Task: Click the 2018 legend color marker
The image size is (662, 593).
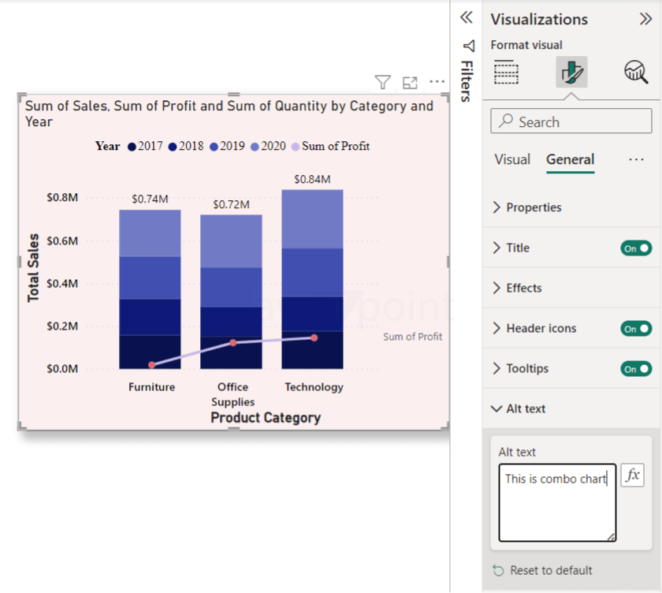Action: tap(173, 147)
